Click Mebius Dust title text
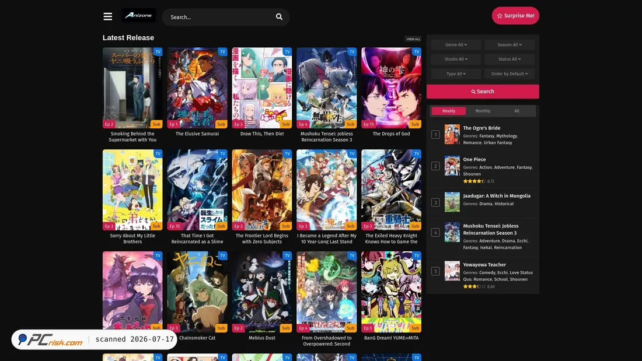642x361 pixels. (262, 338)
